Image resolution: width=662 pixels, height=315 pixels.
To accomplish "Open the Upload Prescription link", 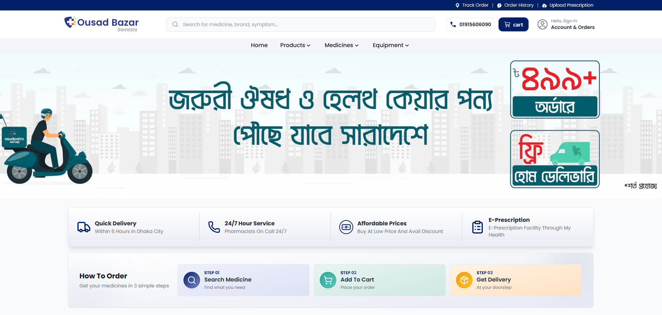I will click(x=567, y=5).
